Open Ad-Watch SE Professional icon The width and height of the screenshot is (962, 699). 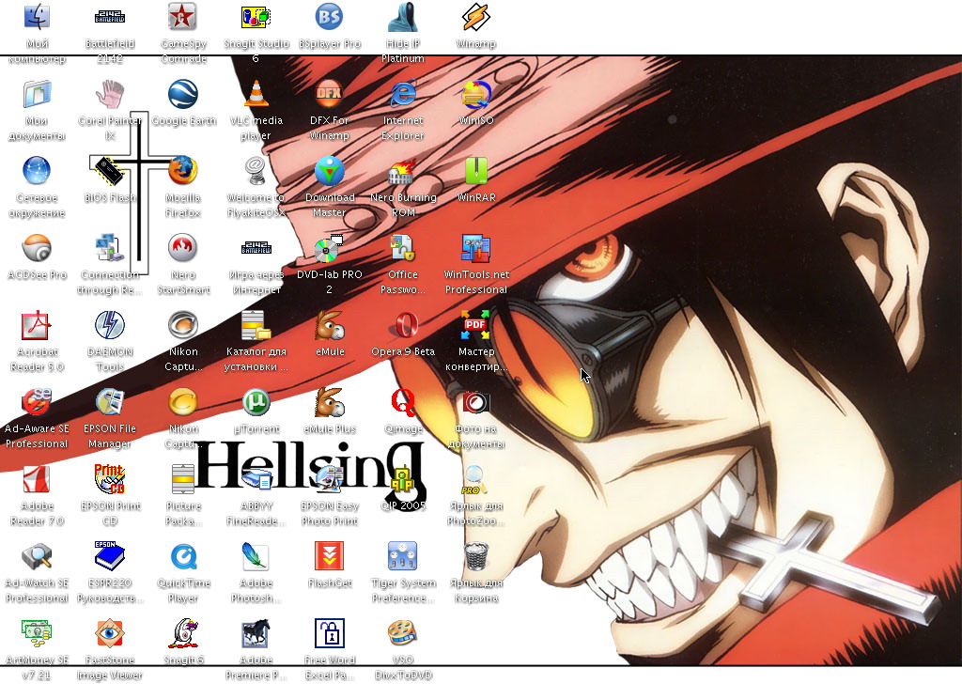point(37,556)
